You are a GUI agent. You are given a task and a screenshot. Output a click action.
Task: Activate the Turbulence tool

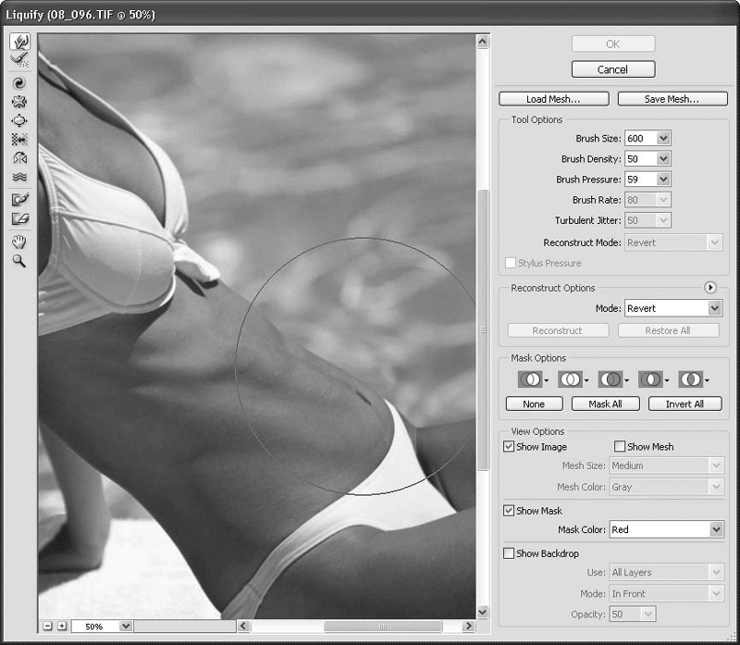(x=19, y=177)
